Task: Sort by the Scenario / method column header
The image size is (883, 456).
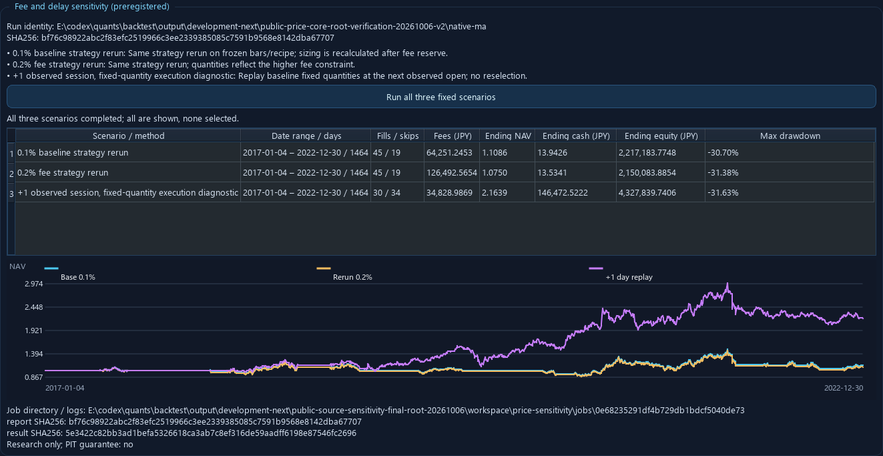Action: tap(128, 136)
